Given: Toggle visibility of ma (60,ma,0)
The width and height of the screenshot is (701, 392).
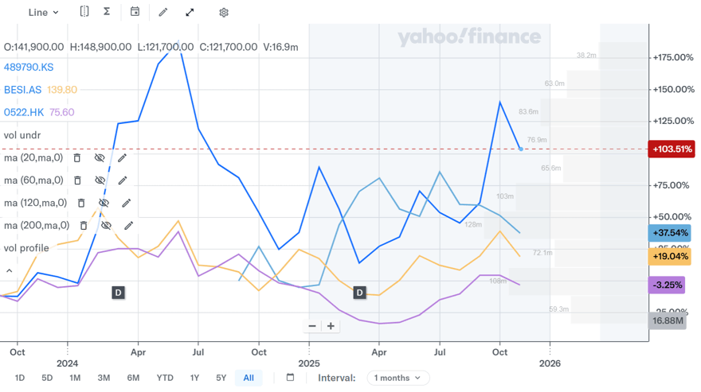Looking at the screenshot, I should (x=100, y=180).
